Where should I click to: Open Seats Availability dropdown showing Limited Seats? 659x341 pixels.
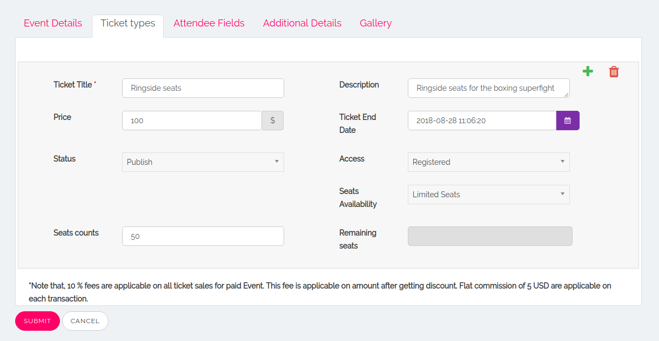point(488,195)
